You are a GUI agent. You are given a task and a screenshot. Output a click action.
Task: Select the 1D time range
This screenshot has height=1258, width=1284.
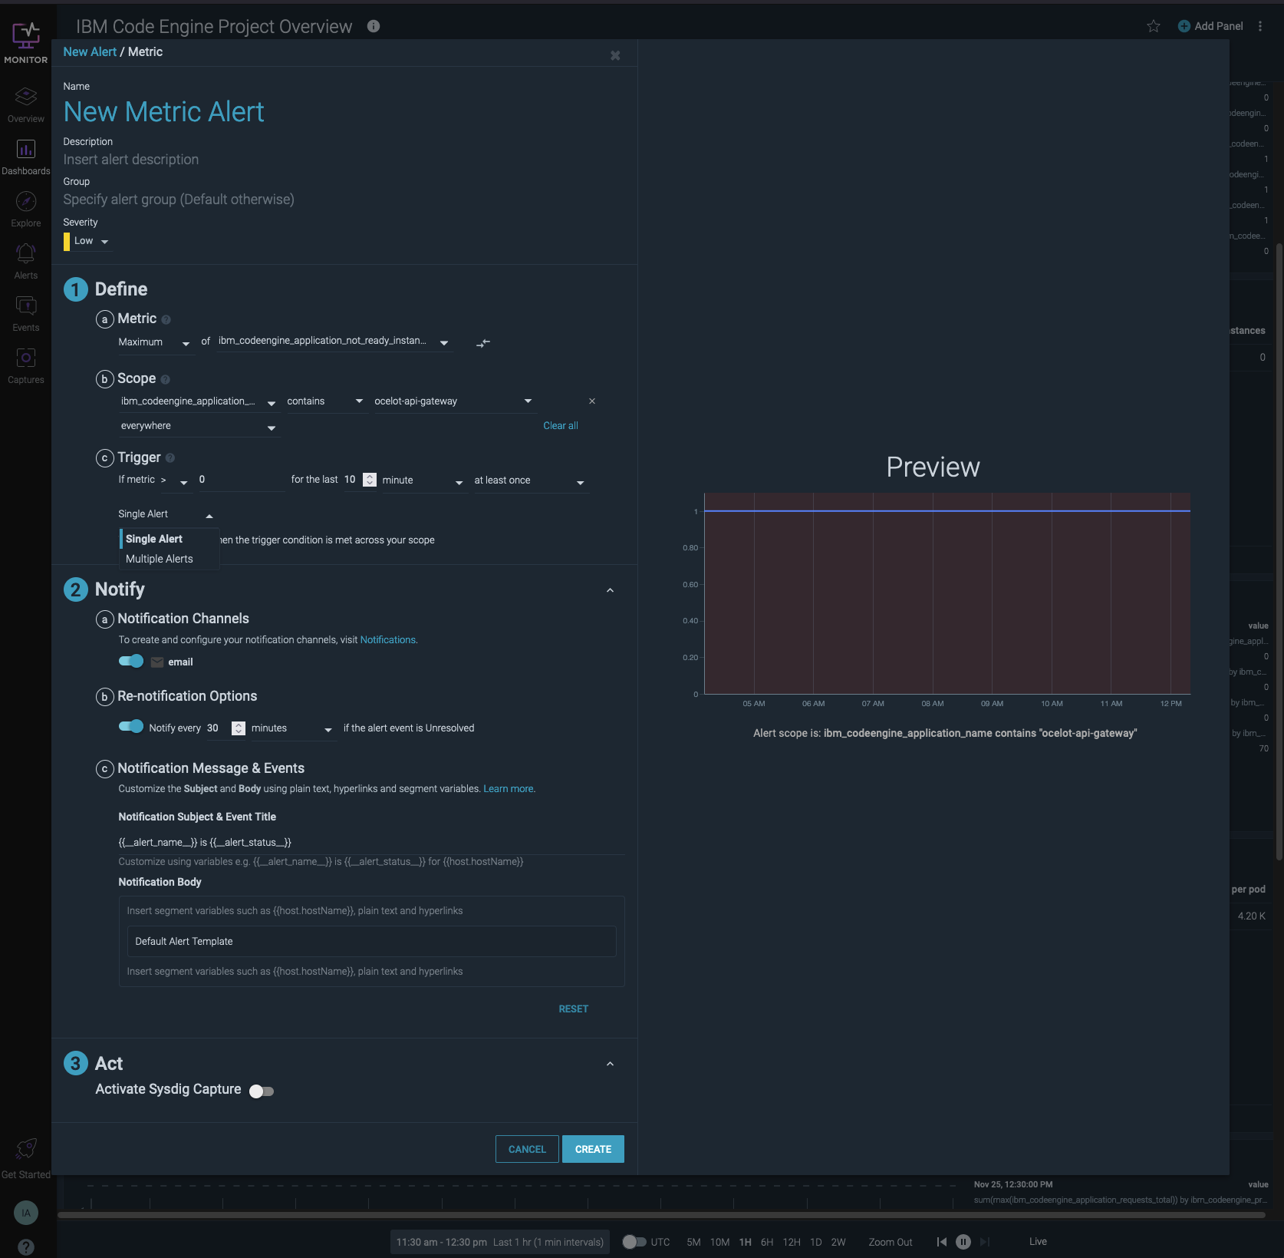click(816, 1242)
